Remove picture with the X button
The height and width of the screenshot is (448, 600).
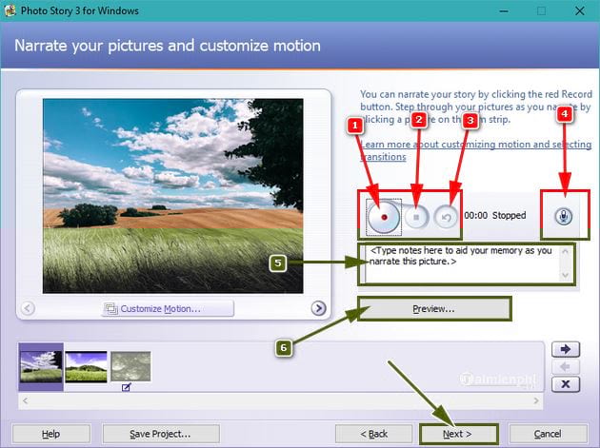point(566,384)
